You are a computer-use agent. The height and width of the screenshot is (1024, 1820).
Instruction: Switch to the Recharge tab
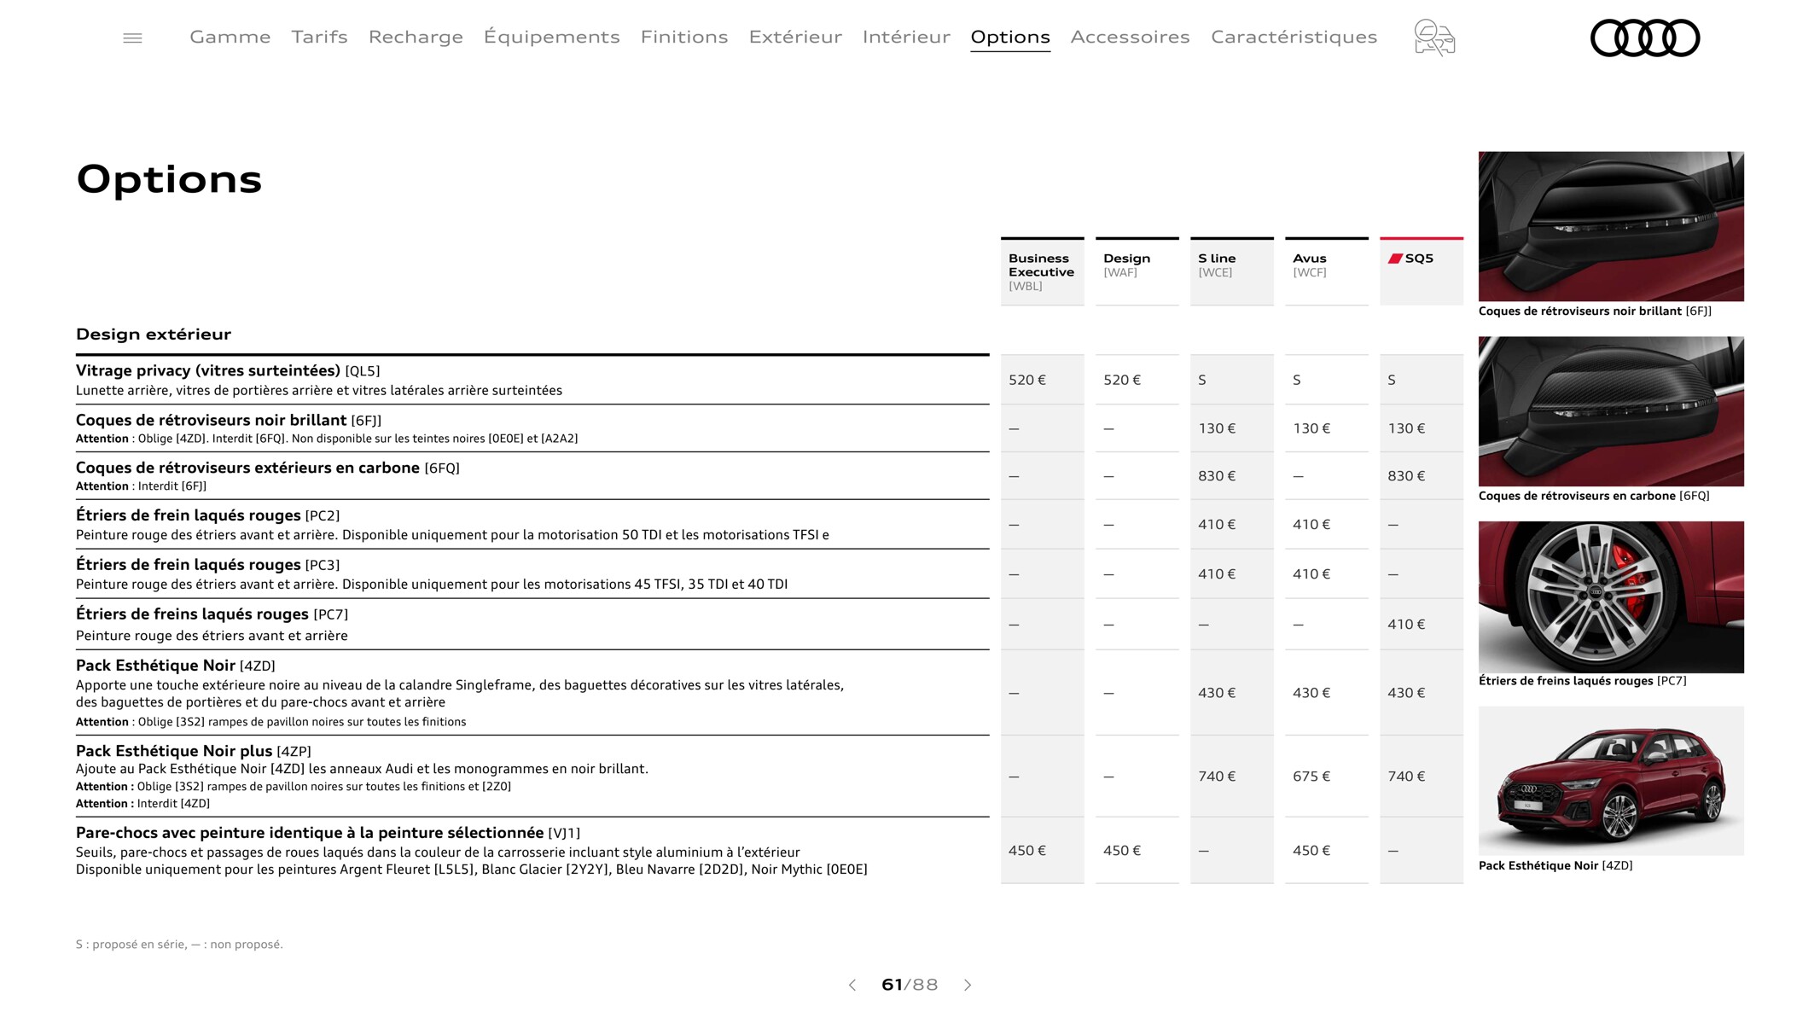[416, 37]
